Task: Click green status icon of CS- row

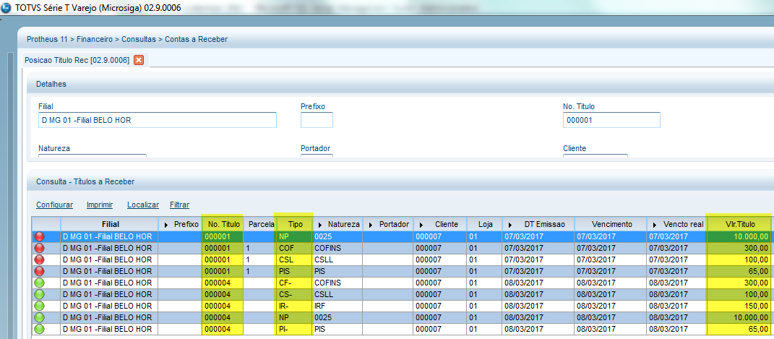Action: click(x=40, y=294)
